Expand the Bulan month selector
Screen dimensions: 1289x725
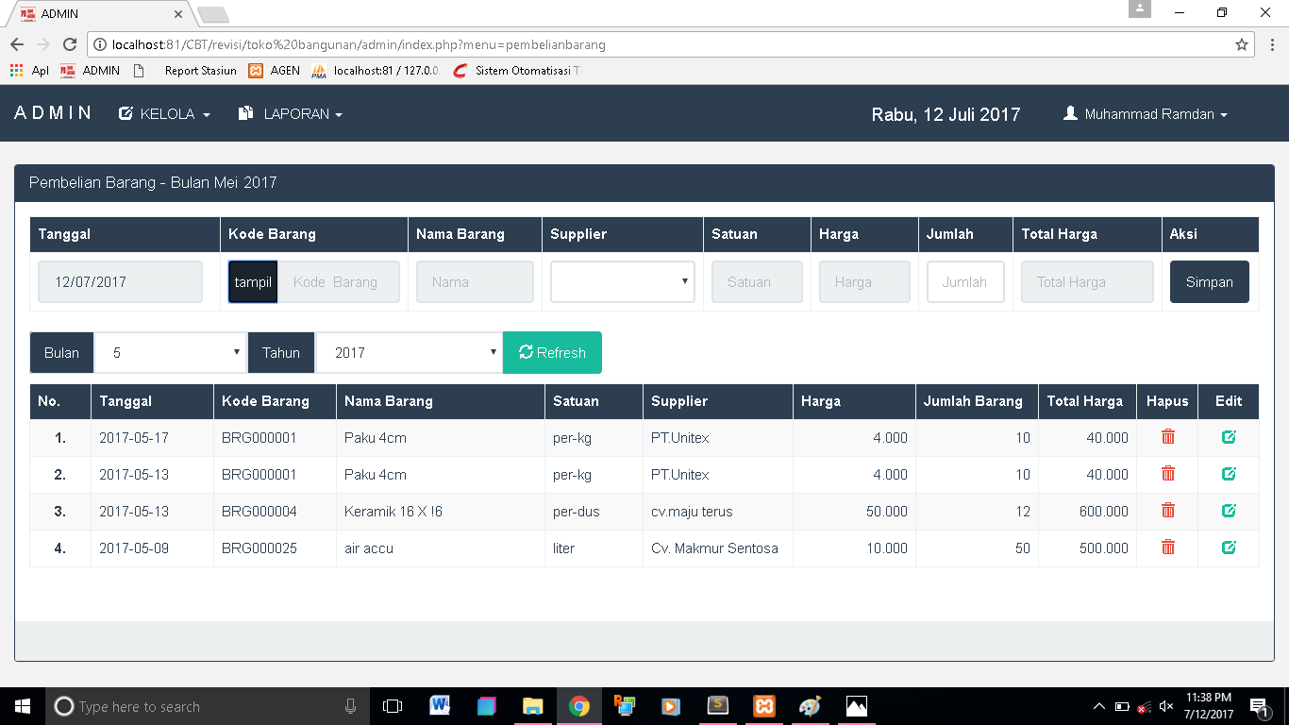click(x=171, y=352)
